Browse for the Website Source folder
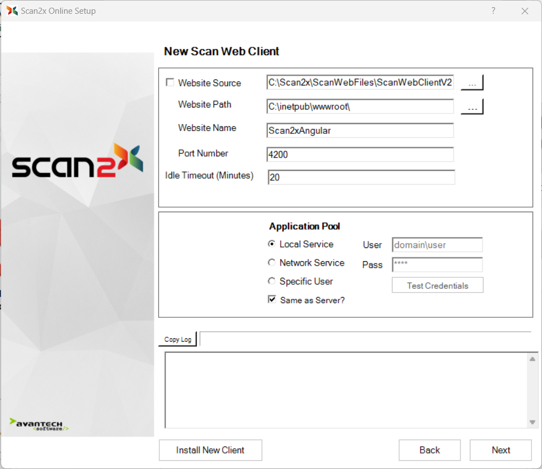The height and width of the screenshot is (469, 542). (x=472, y=83)
